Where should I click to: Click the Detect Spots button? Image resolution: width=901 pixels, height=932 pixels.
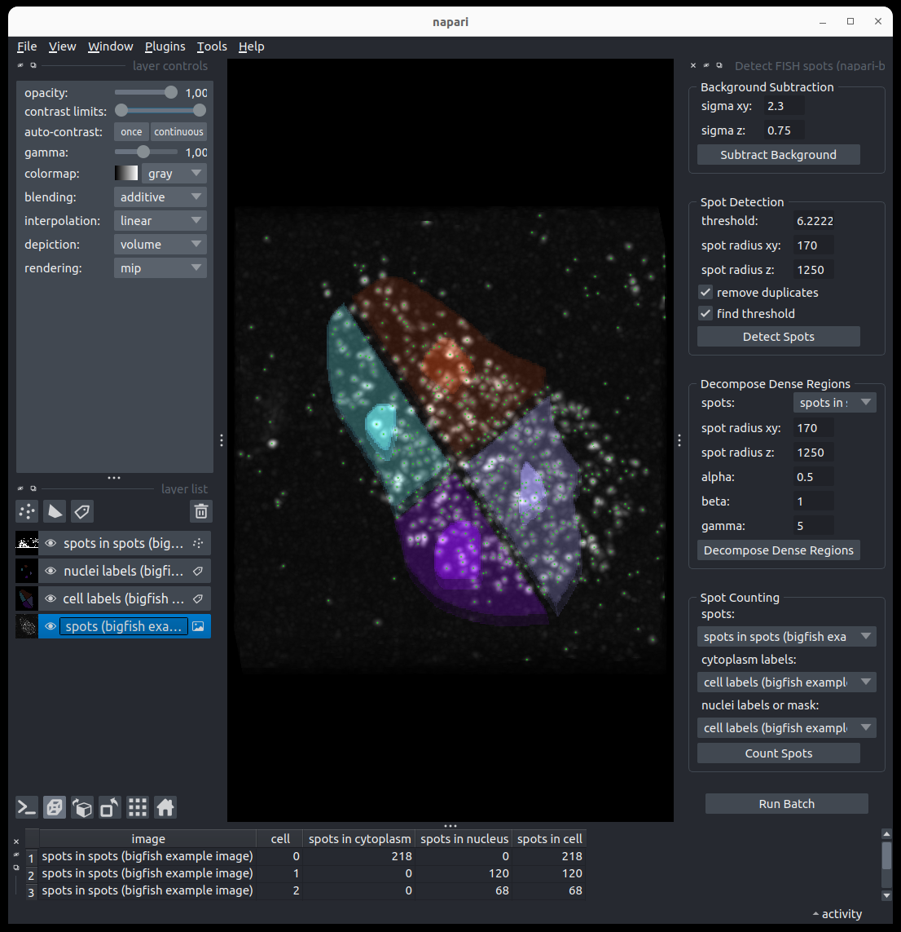pos(778,337)
